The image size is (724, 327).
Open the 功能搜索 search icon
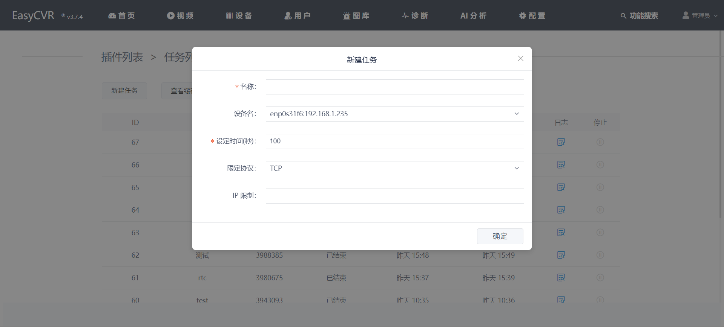click(x=623, y=16)
